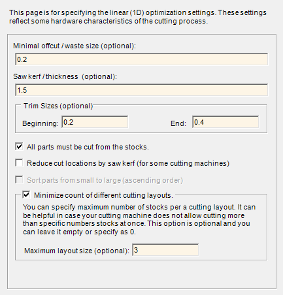Click the 'Maximum layout size (optional)' label
The height and width of the screenshot is (295, 283).
click(x=76, y=251)
